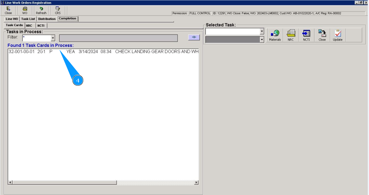Click the NCTI icon in Selected Task
This screenshot has width=369, height=195.
(306, 35)
